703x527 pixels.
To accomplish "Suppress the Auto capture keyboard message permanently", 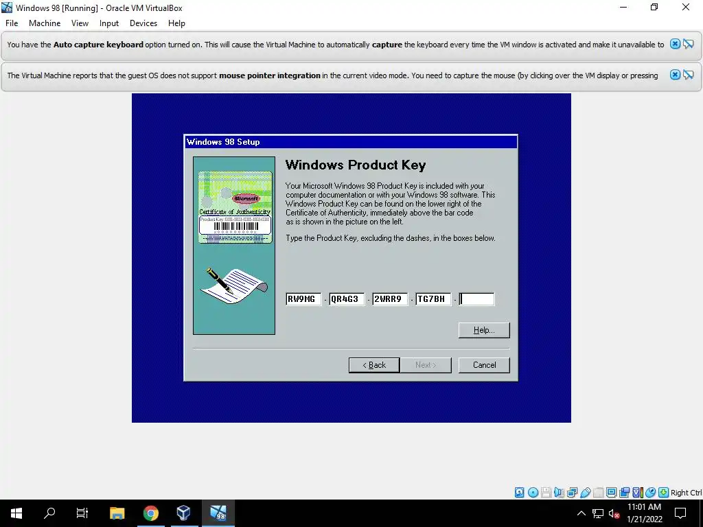I will (x=688, y=44).
